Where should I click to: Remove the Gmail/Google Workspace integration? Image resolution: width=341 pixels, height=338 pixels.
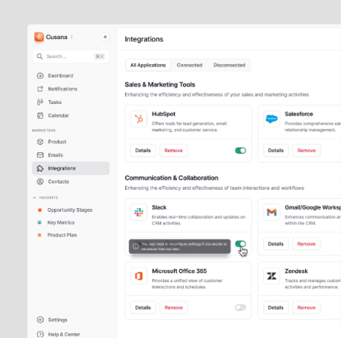click(306, 244)
